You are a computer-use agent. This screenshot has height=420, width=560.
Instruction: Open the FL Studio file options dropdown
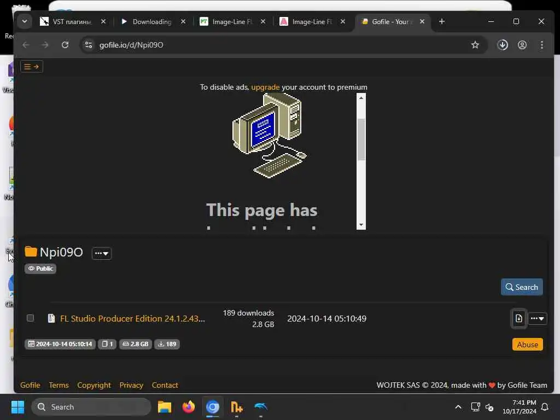click(x=537, y=318)
